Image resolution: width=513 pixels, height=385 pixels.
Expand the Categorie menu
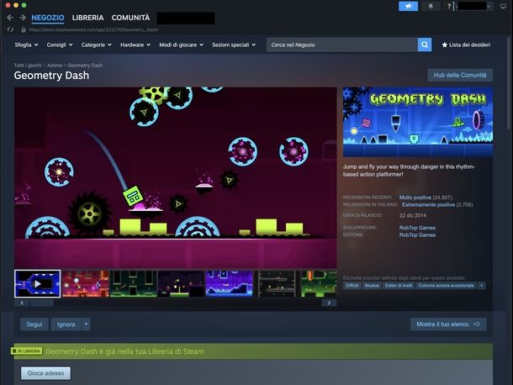96,45
